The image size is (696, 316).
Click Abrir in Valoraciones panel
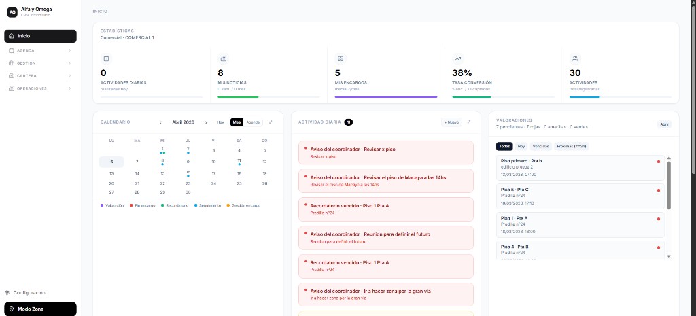[665, 125]
